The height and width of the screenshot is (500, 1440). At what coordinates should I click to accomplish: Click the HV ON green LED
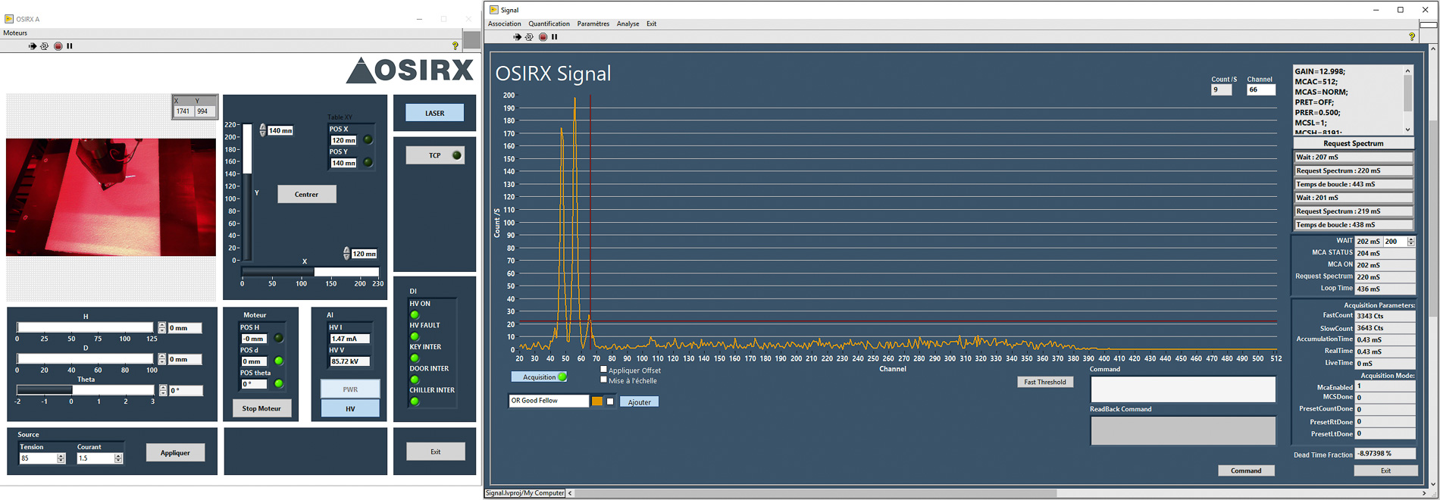415,314
